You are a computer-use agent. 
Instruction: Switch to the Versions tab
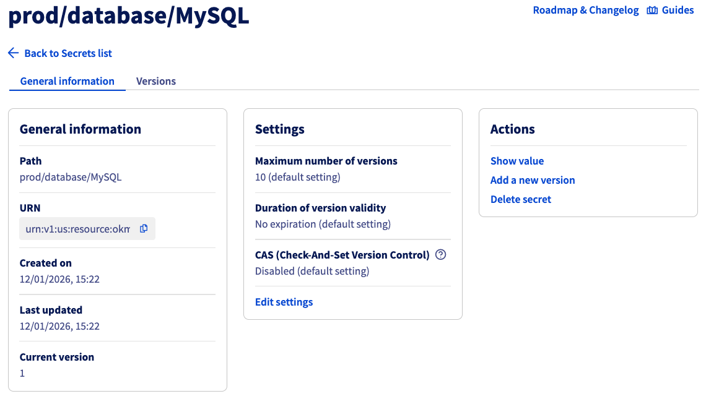click(x=156, y=81)
